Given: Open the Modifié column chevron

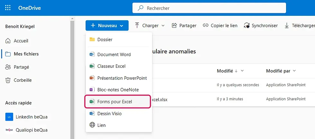Looking at the screenshot, I should point(242,71).
